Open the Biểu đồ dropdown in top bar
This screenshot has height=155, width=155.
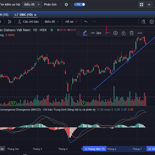point(32,4)
